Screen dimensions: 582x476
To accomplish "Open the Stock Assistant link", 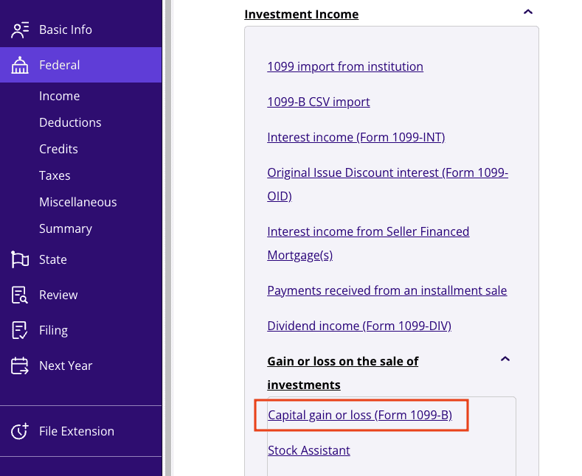I will click(309, 450).
